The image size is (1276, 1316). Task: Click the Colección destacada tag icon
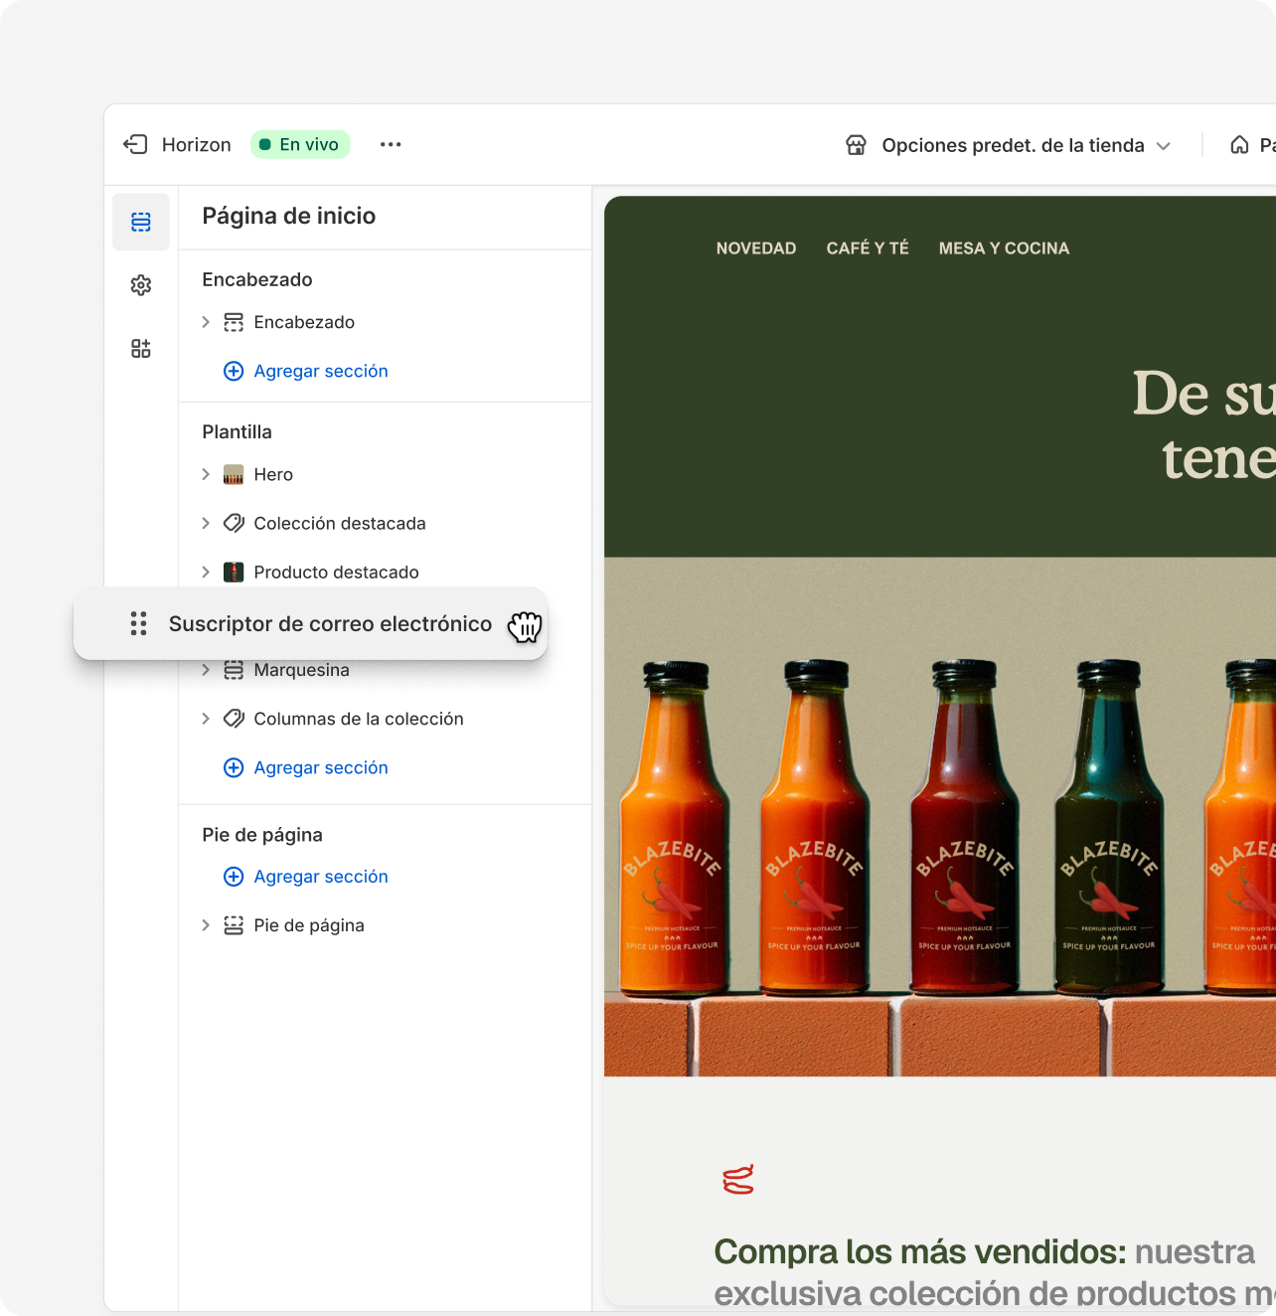[x=234, y=523]
